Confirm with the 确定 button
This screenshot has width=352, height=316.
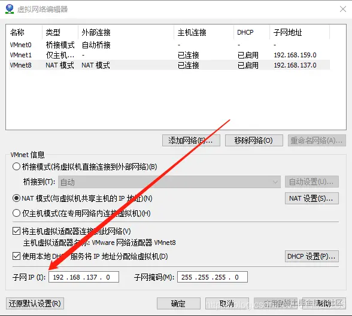click(178, 303)
